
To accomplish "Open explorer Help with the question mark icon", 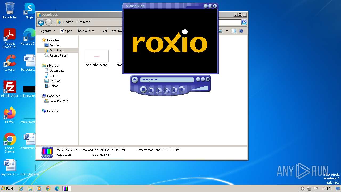I will pyautogui.click(x=241, y=31).
